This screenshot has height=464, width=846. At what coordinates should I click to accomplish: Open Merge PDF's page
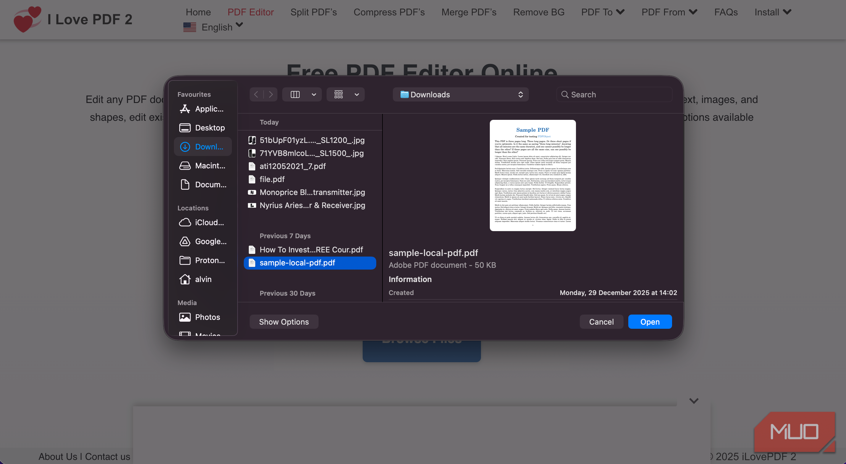click(x=469, y=12)
